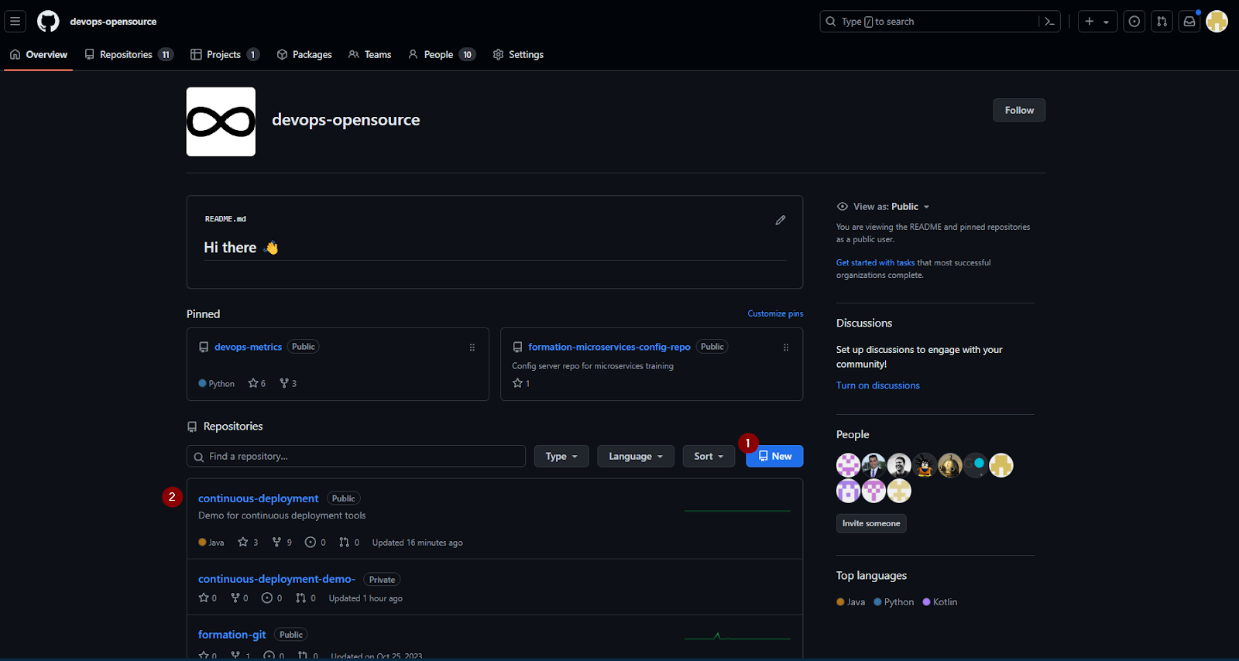Expand the Language filter dropdown
Image resolution: width=1239 pixels, height=661 pixels.
point(636,456)
